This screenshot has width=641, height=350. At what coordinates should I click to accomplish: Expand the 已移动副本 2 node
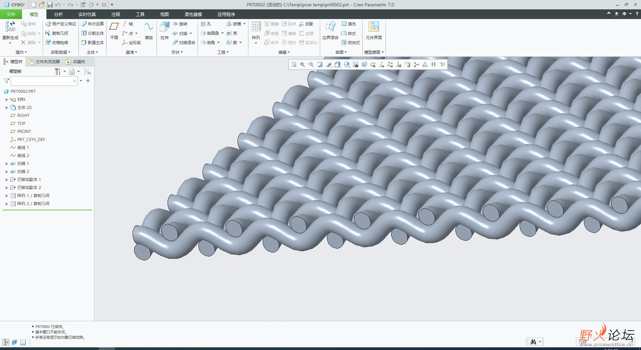click(x=7, y=188)
